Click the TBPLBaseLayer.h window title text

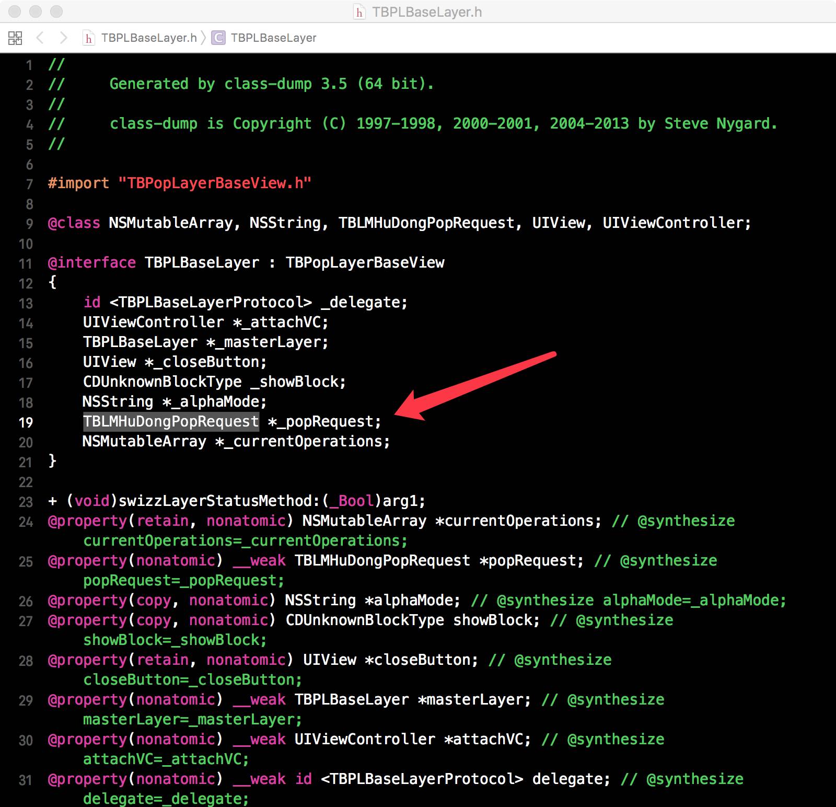click(x=427, y=12)
